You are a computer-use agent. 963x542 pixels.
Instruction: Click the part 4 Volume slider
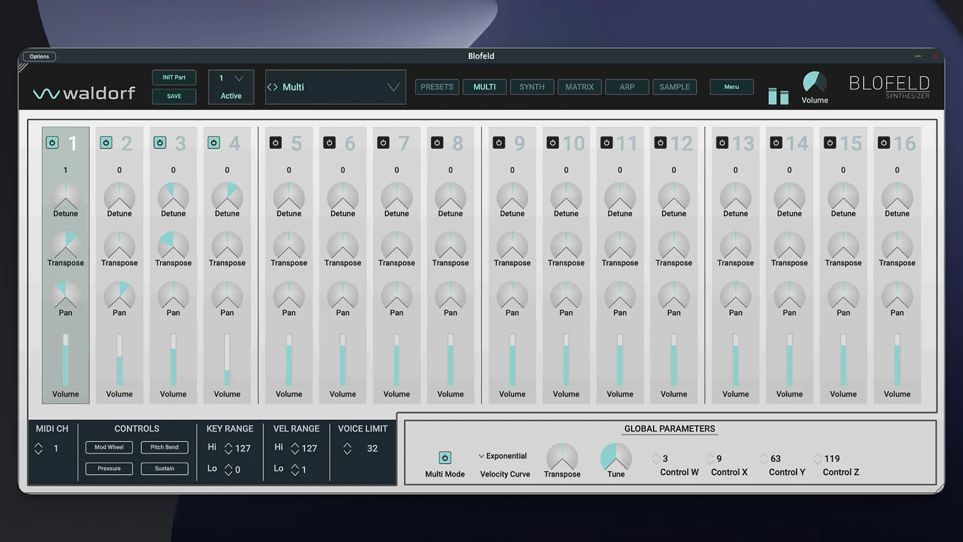[x=227, y=359]
